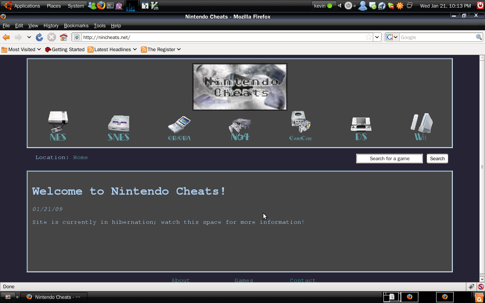Image resolution: width=485 pixels, height=303 pixels.
Task: Follow the Contact footer link
Action: tap(302, 280)
